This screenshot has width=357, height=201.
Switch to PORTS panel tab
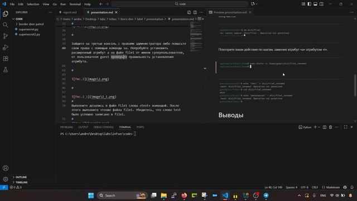140,127
